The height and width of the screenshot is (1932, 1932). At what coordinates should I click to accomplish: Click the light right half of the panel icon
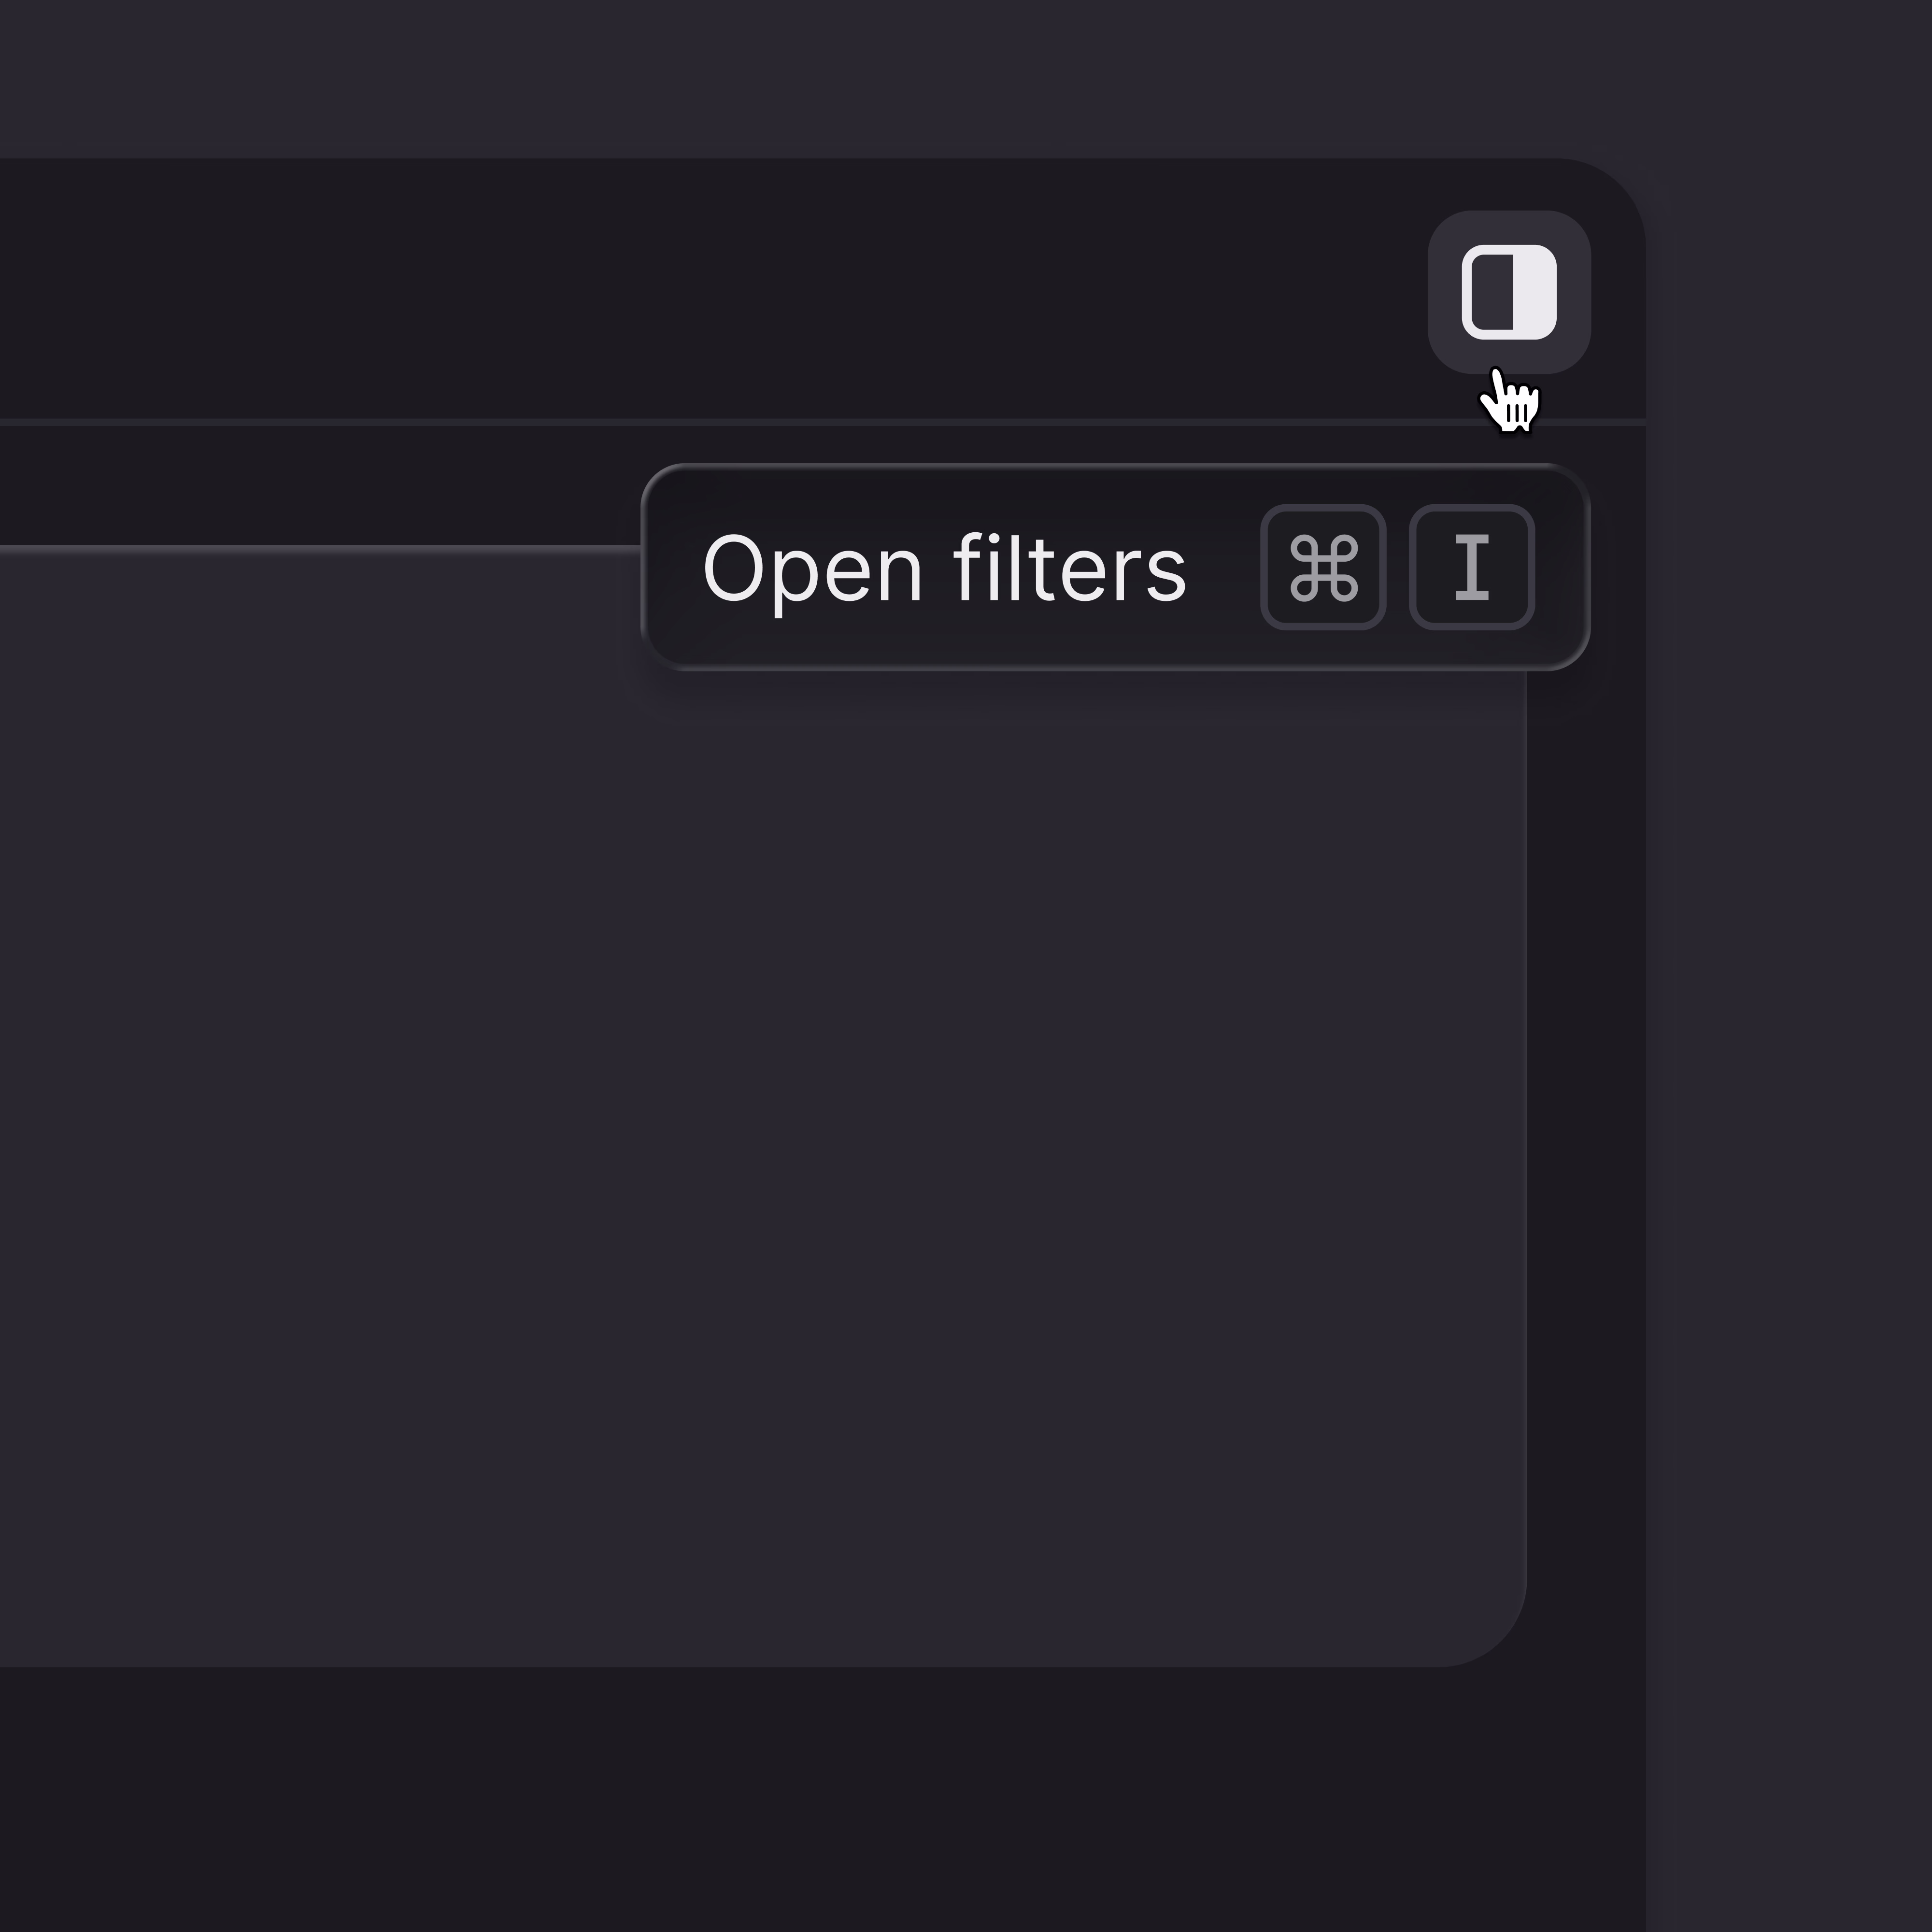(x=1534, y=292)
